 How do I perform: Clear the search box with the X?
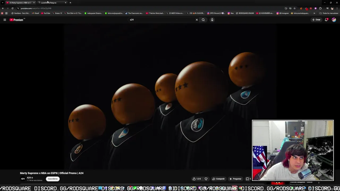coord(197,20)
